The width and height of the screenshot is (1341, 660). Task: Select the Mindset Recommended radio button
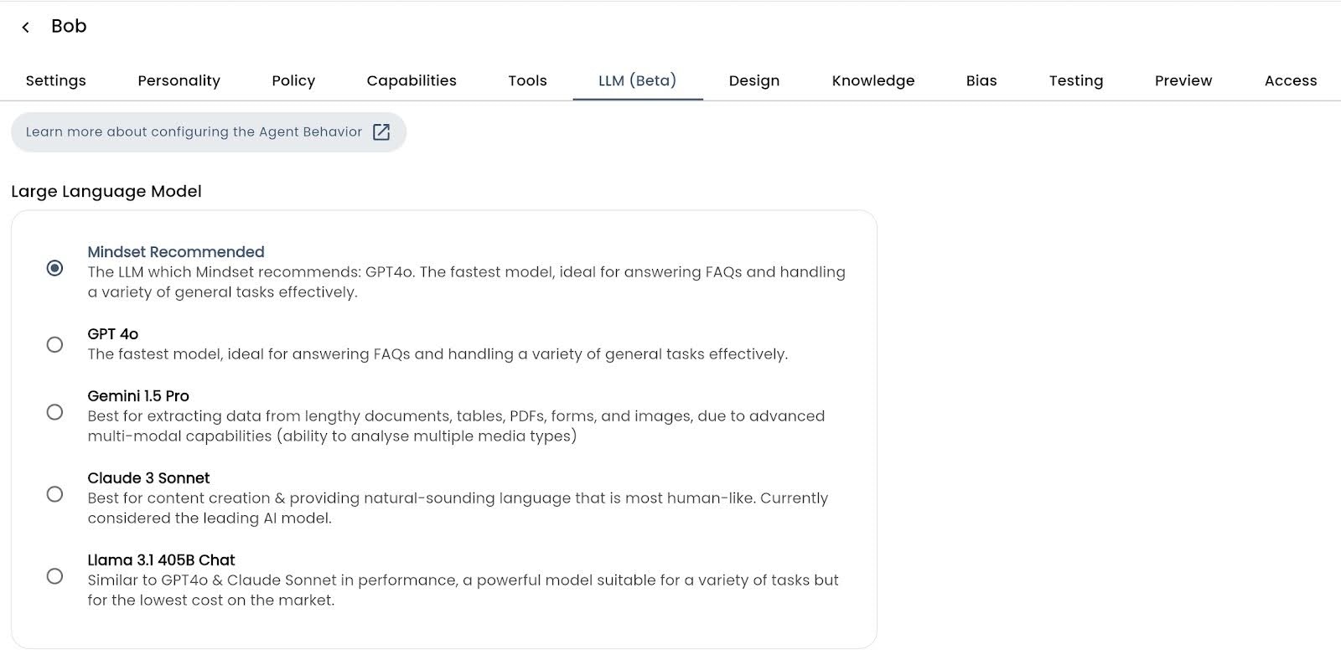54,268
